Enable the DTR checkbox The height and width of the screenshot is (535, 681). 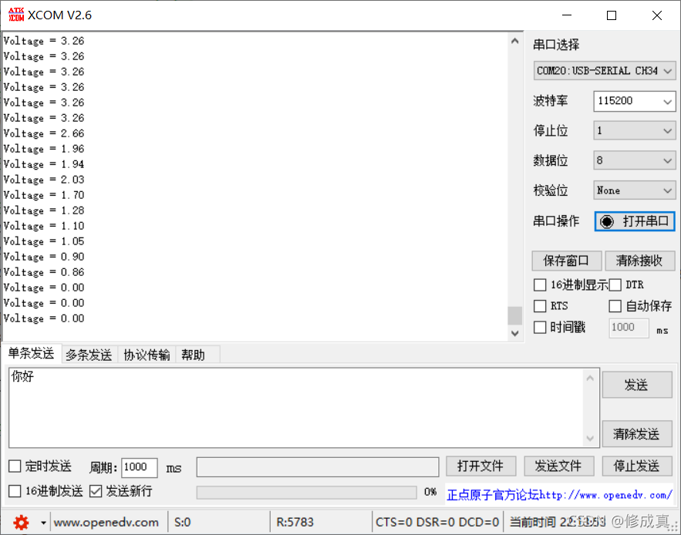pos(615,285)
